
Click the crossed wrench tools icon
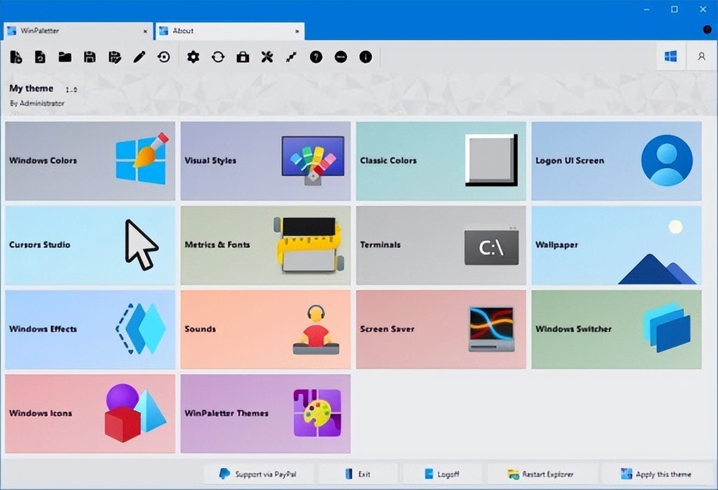(x=267, y=57)
